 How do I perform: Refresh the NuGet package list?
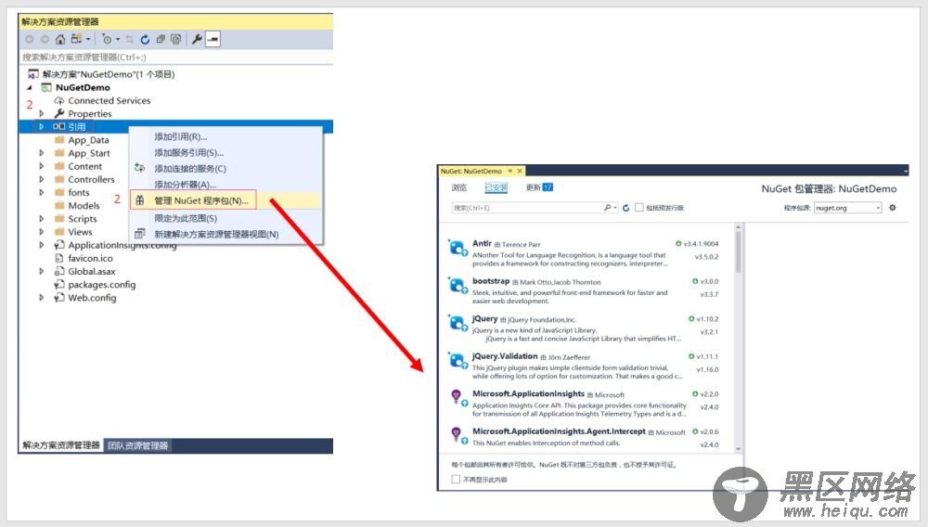click(x=625, y=208)
